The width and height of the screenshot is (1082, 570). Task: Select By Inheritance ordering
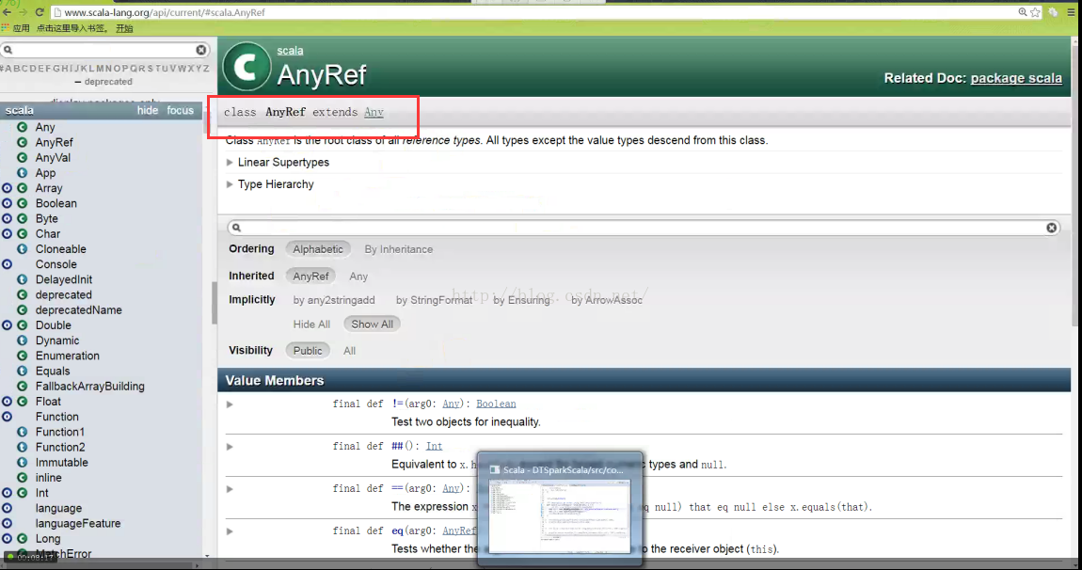coord(399,249)
